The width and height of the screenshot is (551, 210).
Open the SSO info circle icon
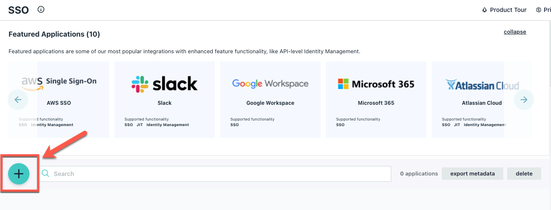click(41, 9)
